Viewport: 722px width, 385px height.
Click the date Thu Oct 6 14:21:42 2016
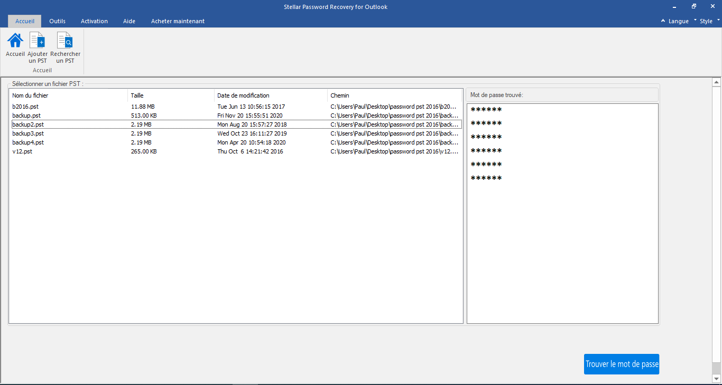click(250, 151)
